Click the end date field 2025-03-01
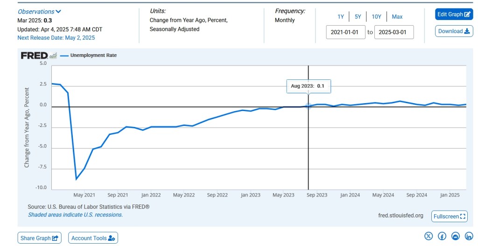The image size is (478, 246). tap(394, 32)
